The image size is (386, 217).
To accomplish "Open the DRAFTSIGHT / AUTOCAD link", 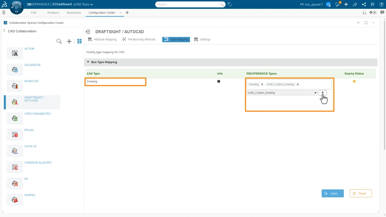I will [34, 99].
